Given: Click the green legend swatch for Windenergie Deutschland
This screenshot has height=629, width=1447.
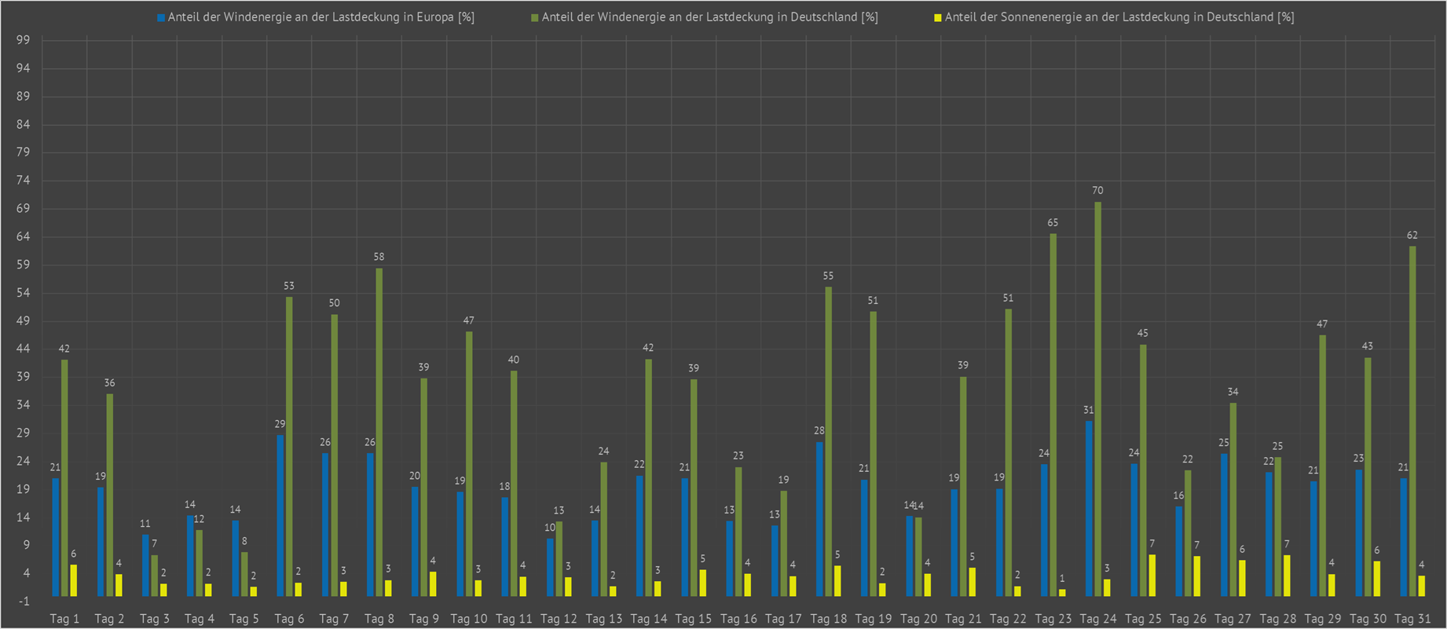Looking at the screenshot, I should (x=535, y=17).
